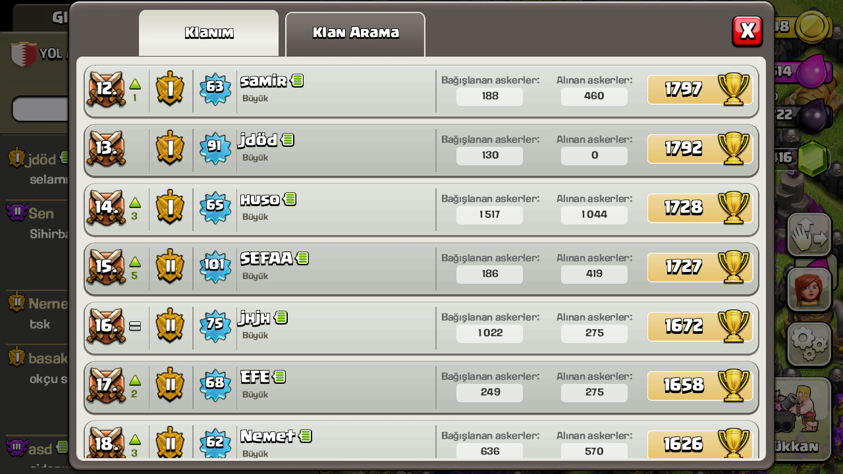Select member row jdöd

421,149
